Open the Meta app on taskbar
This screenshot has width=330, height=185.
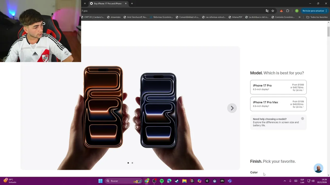222,181
